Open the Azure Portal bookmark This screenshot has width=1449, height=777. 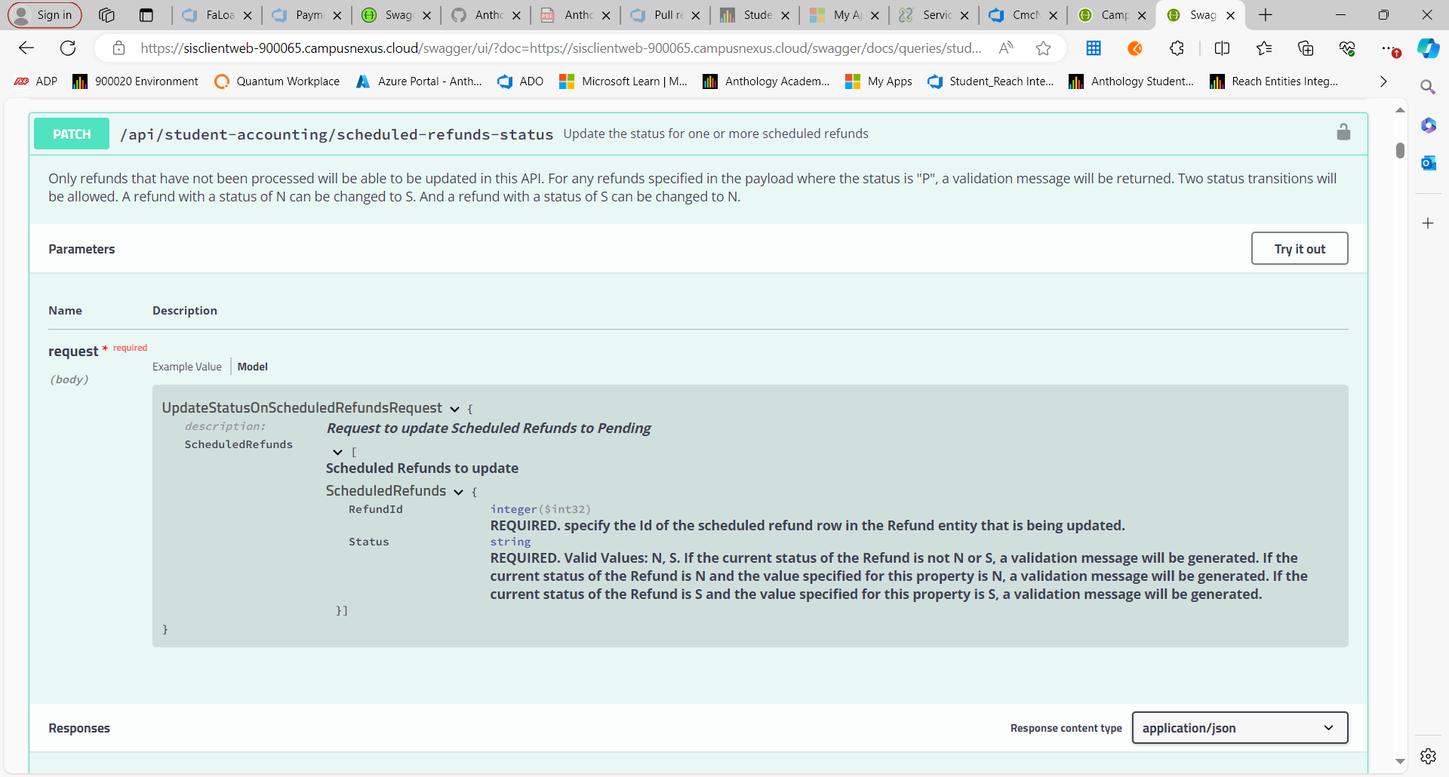coord(419,81)
